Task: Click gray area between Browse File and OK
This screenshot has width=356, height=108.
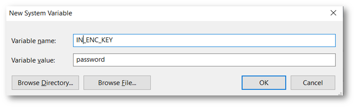Action: pos(196,83)
